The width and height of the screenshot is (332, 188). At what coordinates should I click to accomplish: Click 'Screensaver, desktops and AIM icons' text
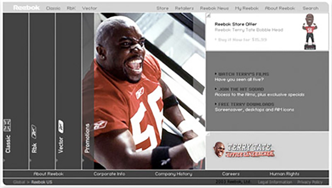(x=254, y=110)
